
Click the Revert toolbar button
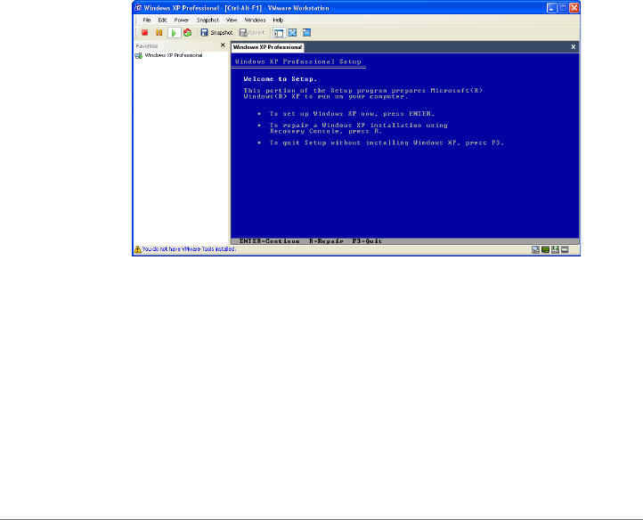click(x=252, y=33)
